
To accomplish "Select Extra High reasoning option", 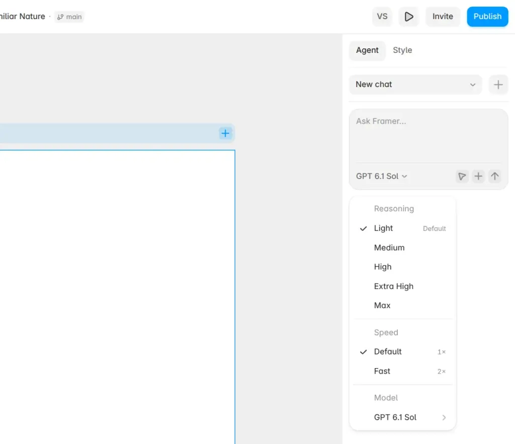I will point(403,286).
